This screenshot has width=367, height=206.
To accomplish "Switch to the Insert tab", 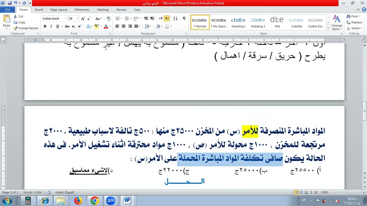I will [x=39, y=10].
